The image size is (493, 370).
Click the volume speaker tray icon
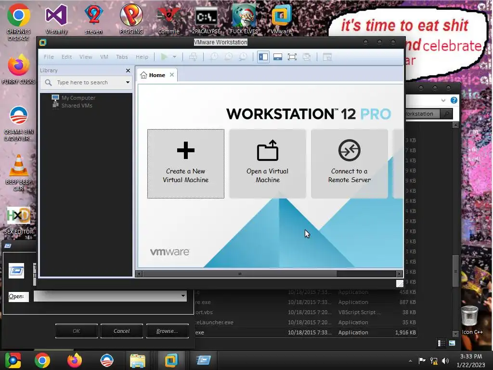click(445, 361)
